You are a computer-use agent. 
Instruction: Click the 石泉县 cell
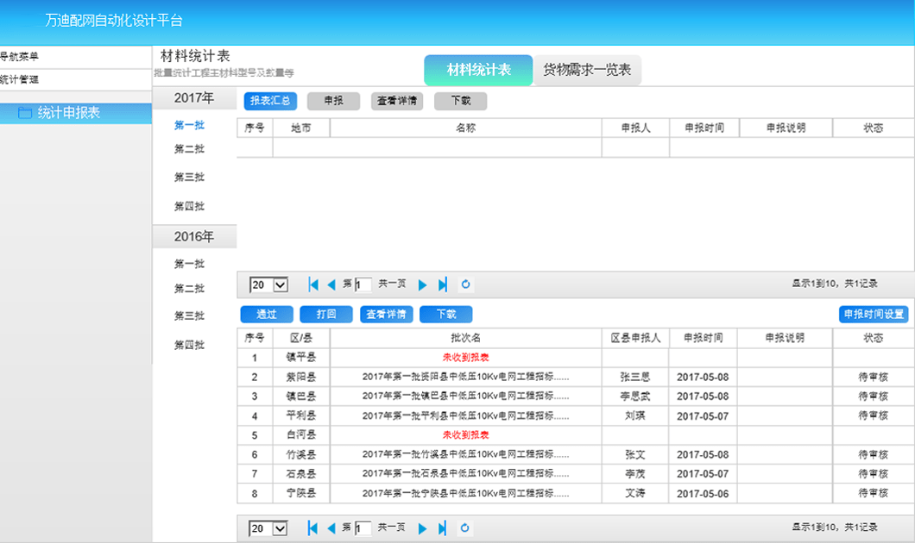click(x=301, y=474)
